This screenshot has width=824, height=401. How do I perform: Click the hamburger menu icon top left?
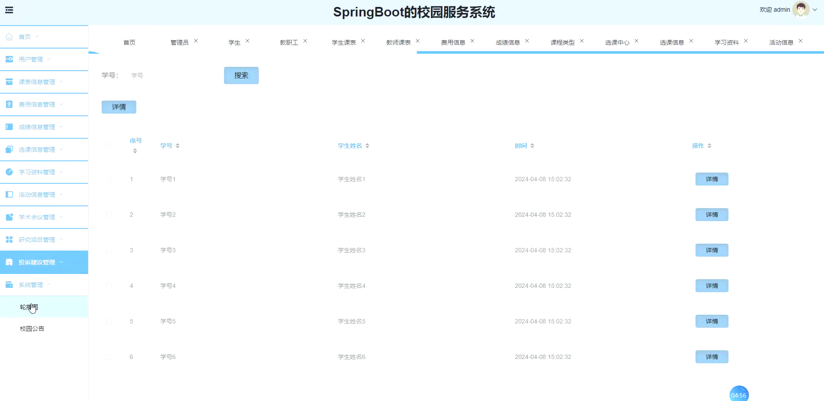point(9,10)
